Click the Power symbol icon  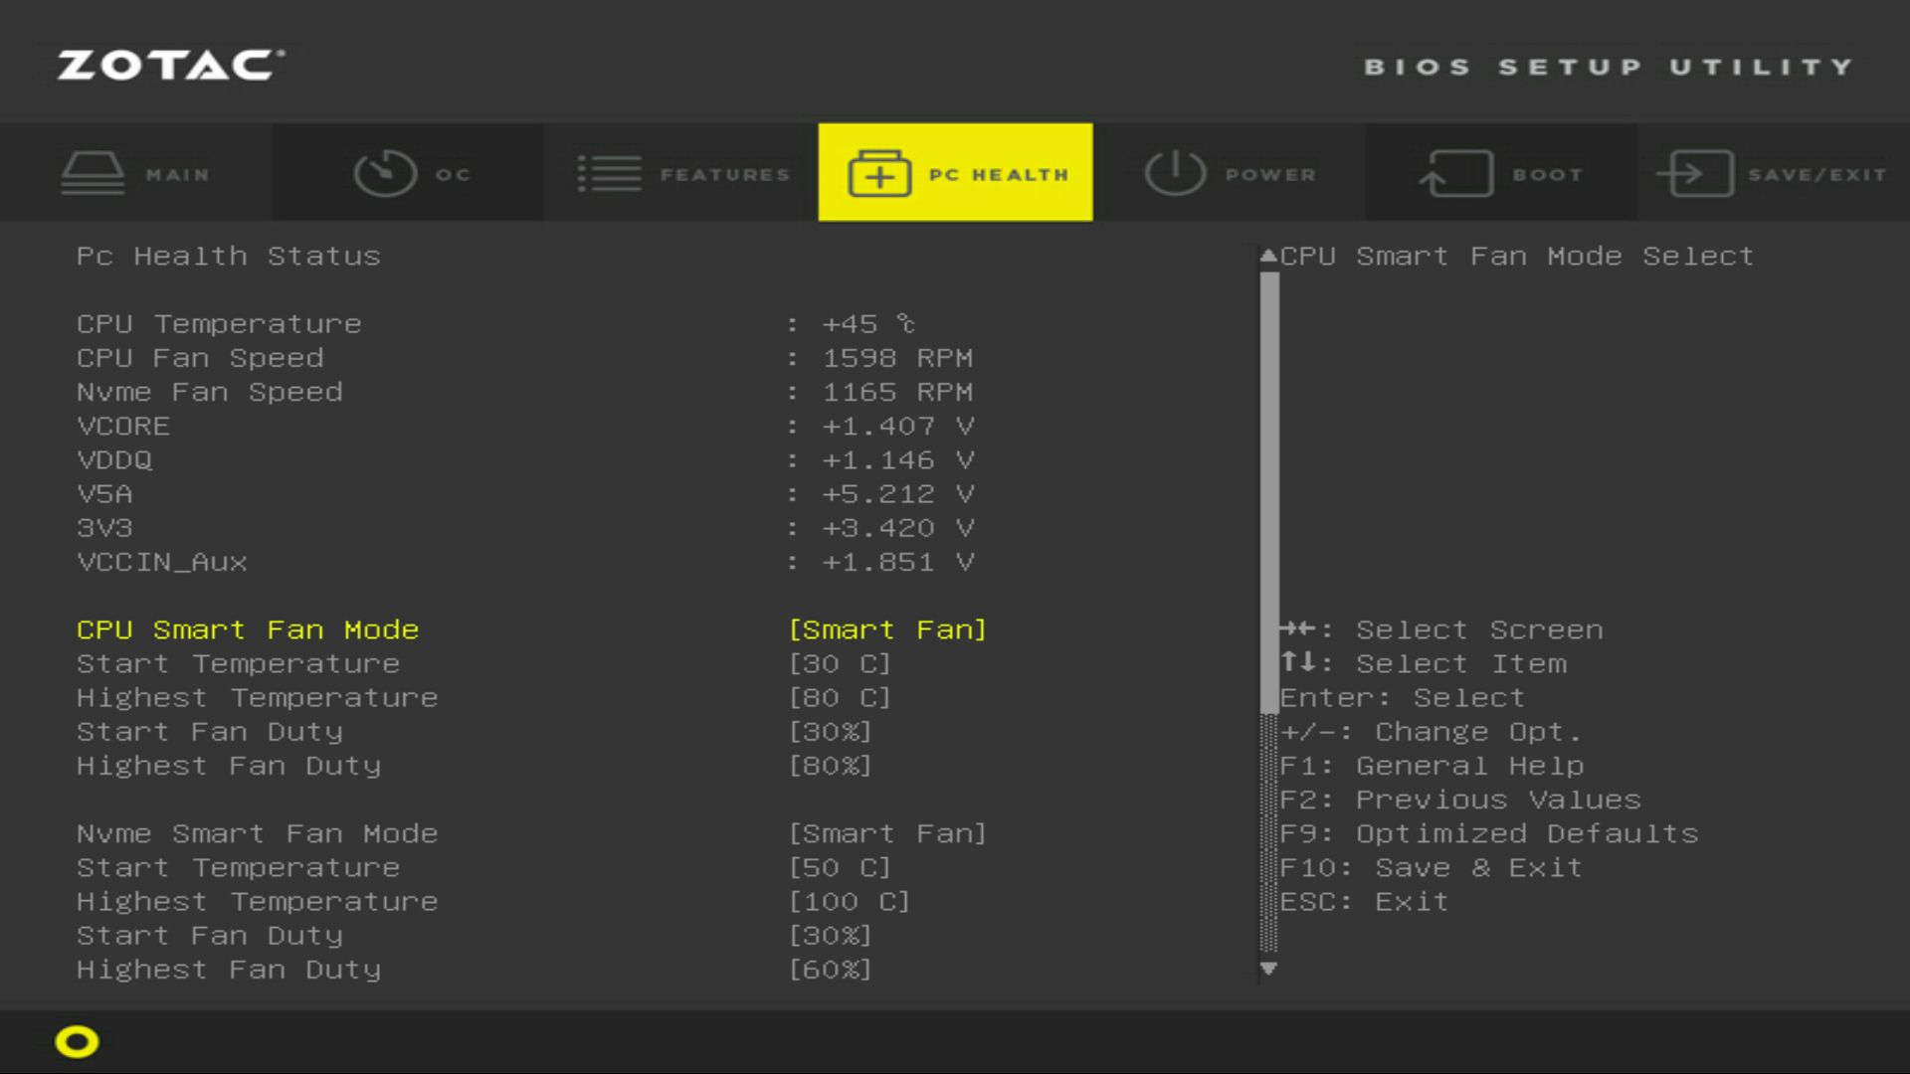click(1174, 173)
